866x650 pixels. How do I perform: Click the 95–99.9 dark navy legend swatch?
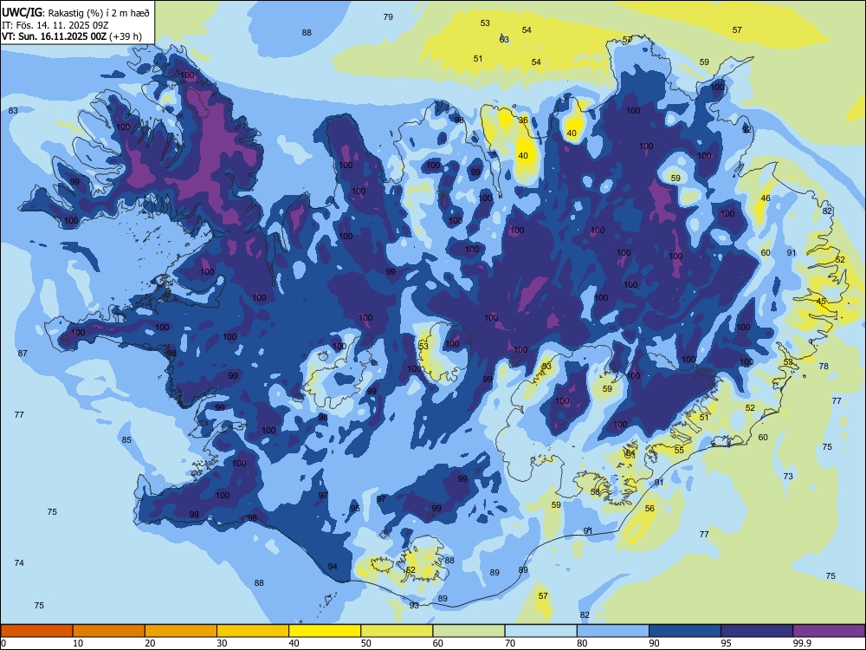[757, 631]
